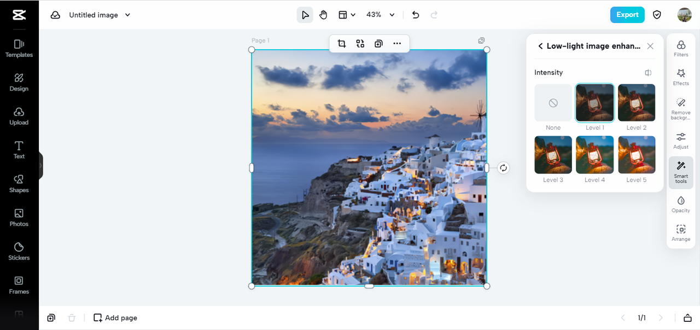The image size is (700, 330).
Task: Open the bottom right pages panel icon
Action: pos(687,317)
